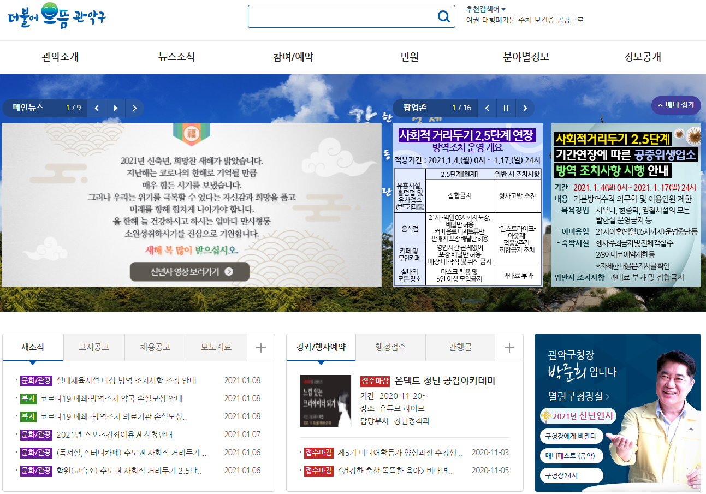Open 학원(교습소) 수도권 사회적 거리두기 notice
Image resolution: width=706 pixels, height=494 pixels.
pos(129,471)
